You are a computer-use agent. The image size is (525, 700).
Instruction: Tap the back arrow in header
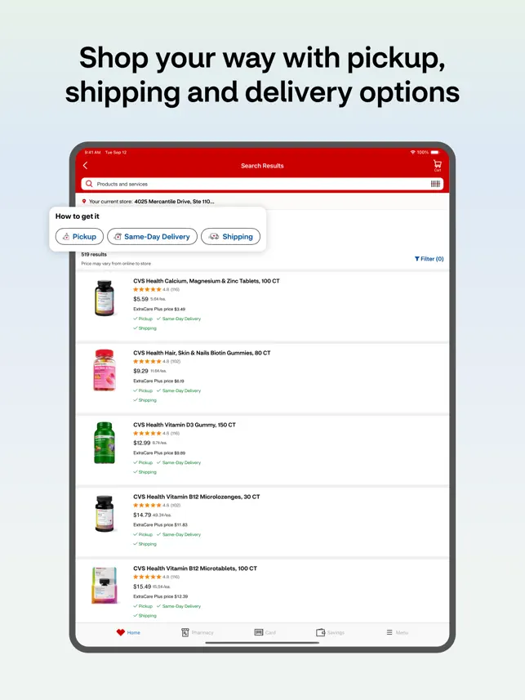pos(85,166)
